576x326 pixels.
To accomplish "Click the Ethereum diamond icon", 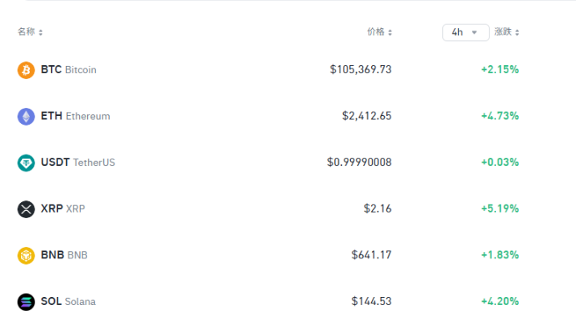I will tap(26, 116).
